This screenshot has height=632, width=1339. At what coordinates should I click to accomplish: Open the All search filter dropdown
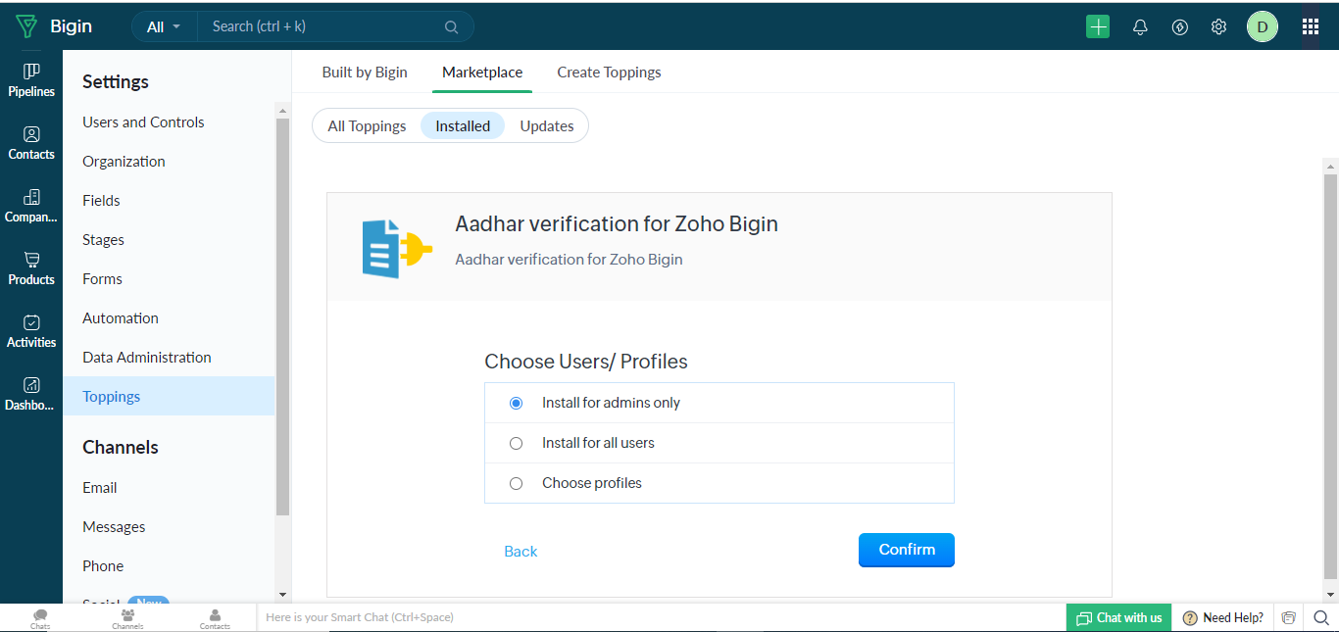pos(164,27)
